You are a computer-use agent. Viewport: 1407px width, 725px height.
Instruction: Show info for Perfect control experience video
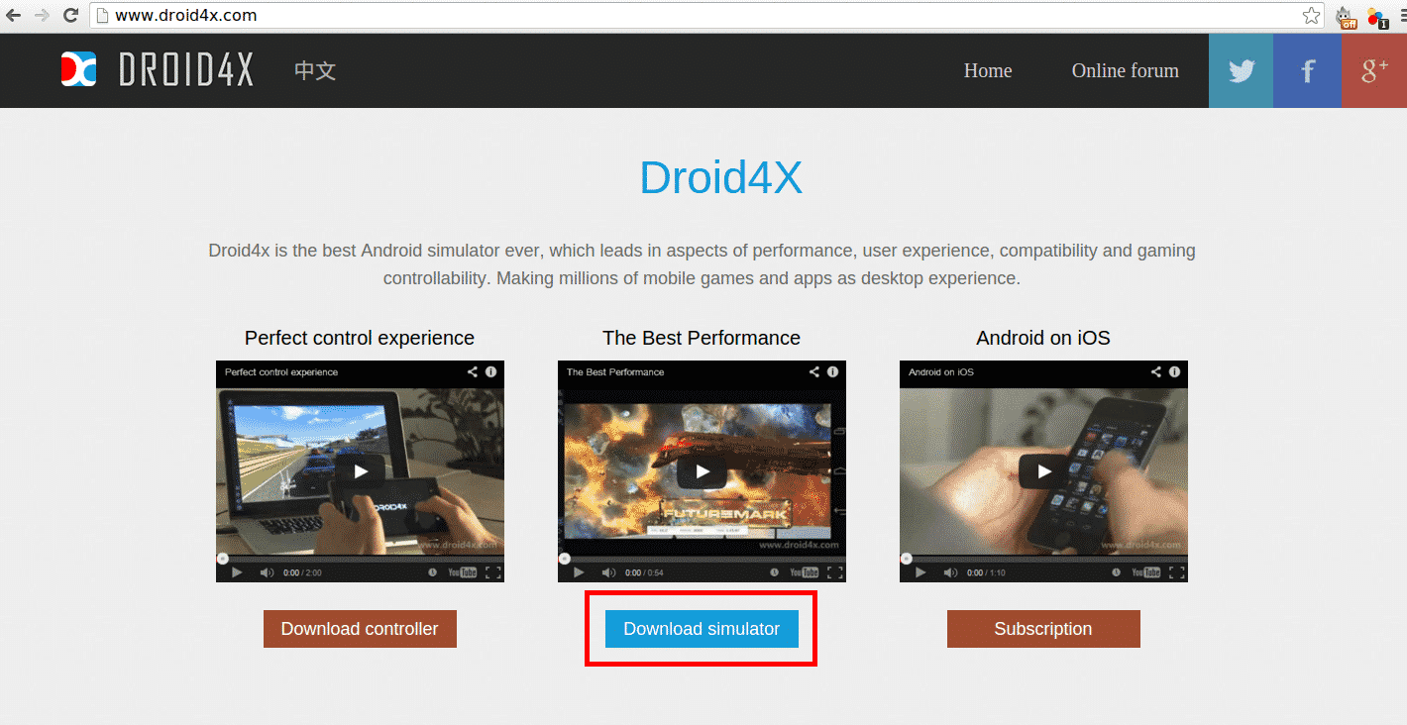[x=490, y=372]
